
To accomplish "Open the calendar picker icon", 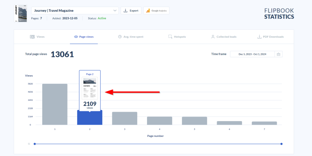I will pos(279,54).
